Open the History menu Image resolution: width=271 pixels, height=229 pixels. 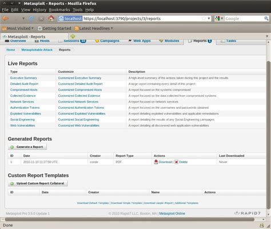[39, 10]
